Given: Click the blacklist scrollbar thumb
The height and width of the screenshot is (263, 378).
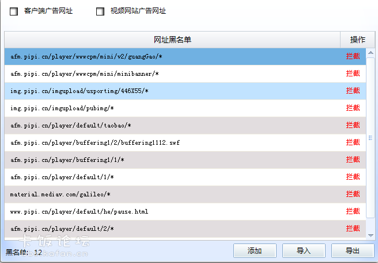Looking at the screenshot, I should (x=371, y=138).
